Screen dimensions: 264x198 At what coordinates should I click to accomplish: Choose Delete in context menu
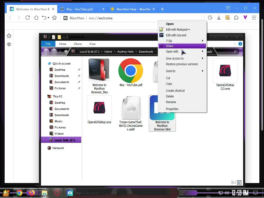[182, 96]
